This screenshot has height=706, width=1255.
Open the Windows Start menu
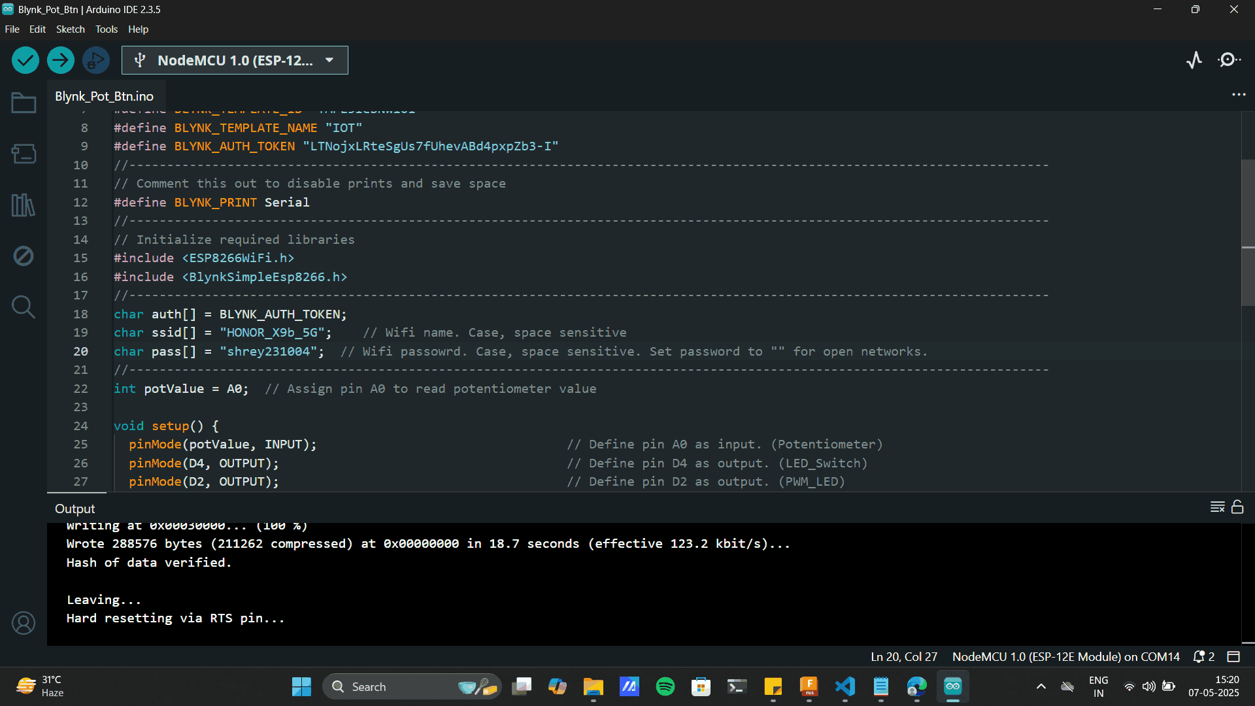(x=301, y=686)
